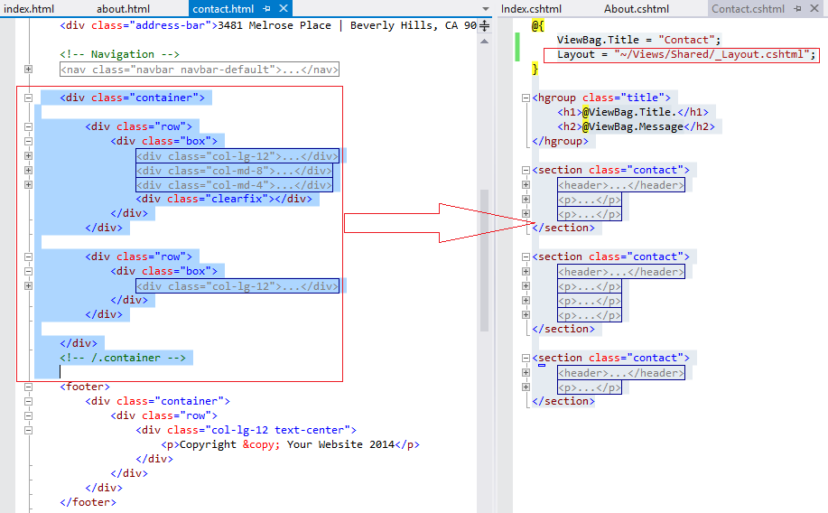Click the split editor handle above left scrollbar

[484, 25]
